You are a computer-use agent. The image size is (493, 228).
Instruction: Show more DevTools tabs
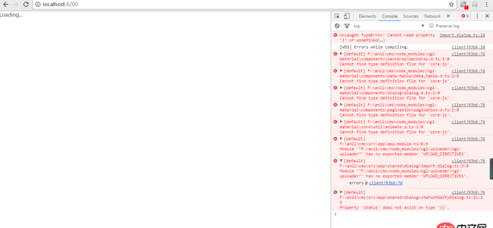click(x=448, y=16)
